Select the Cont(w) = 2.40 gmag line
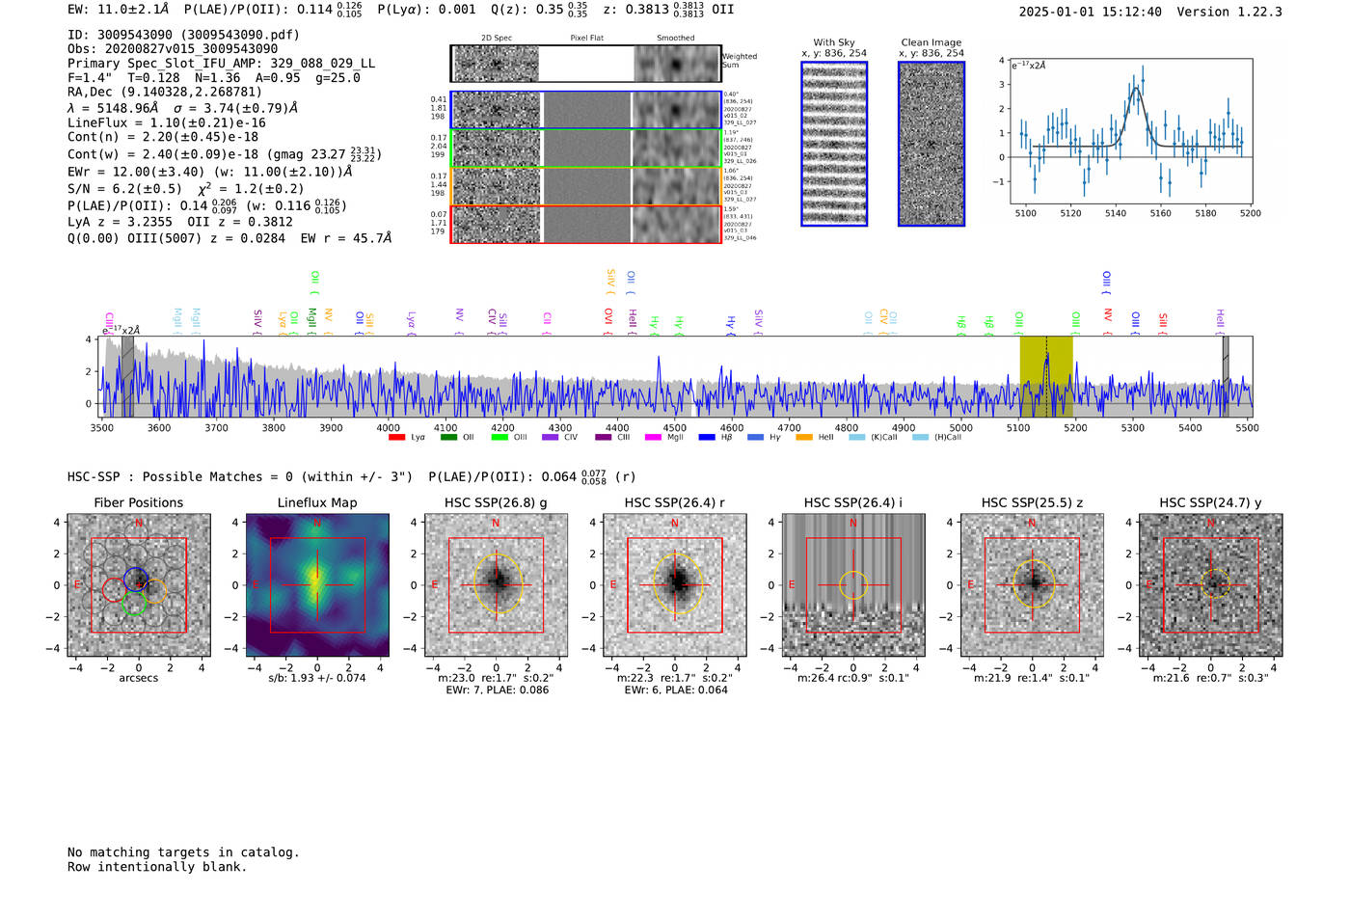 225,153
